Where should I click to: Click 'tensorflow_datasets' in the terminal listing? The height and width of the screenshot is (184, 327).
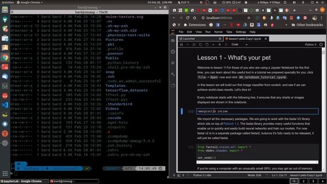[x=126, y=90]
